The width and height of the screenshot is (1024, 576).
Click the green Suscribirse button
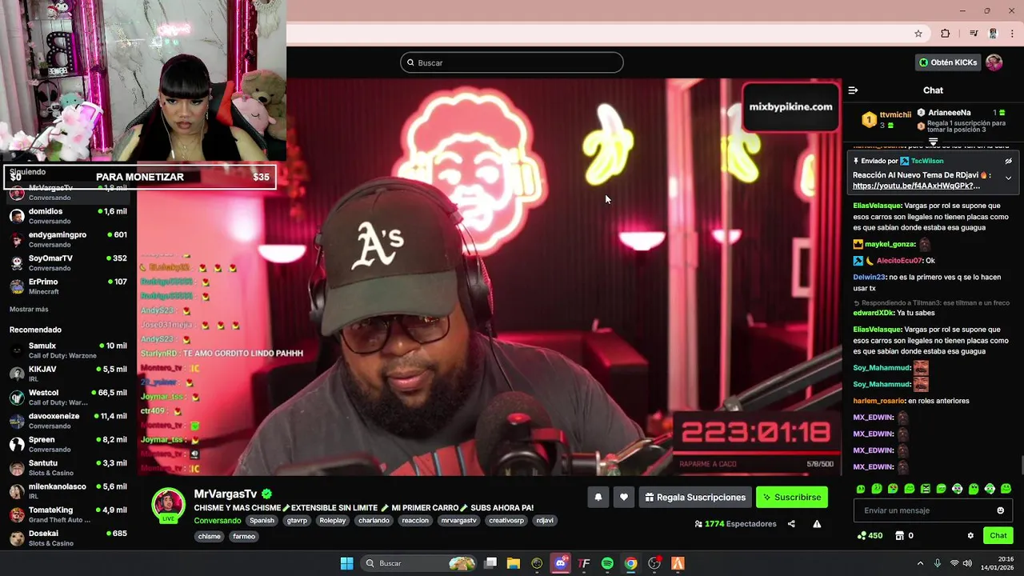(792, 497)
